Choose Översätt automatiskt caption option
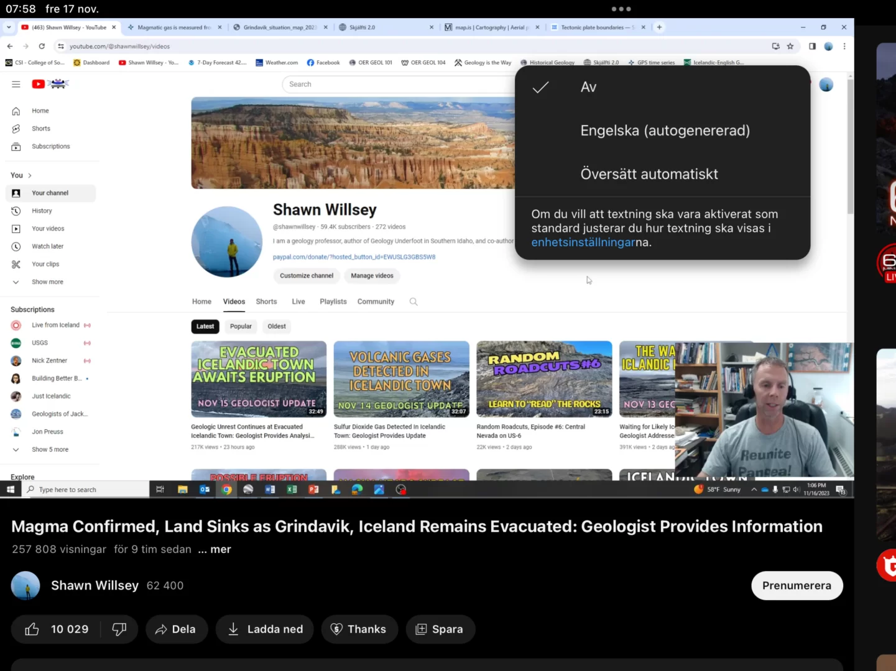 tap(649, 174)
